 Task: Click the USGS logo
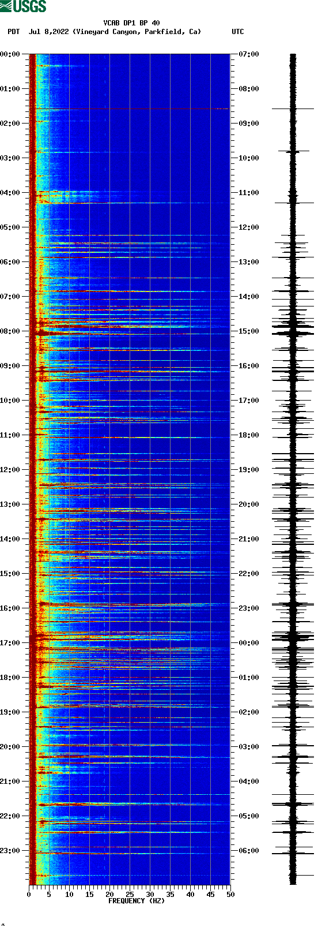pyautogui.click(x=23, y=6)
